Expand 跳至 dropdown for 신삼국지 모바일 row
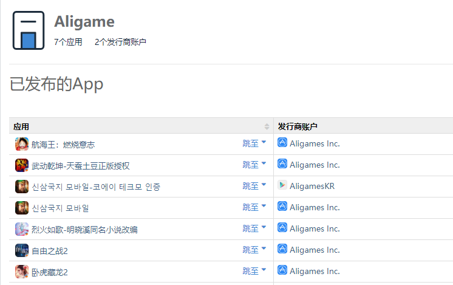453x285 pixels. pyautogui.click(x=254, y=207)
